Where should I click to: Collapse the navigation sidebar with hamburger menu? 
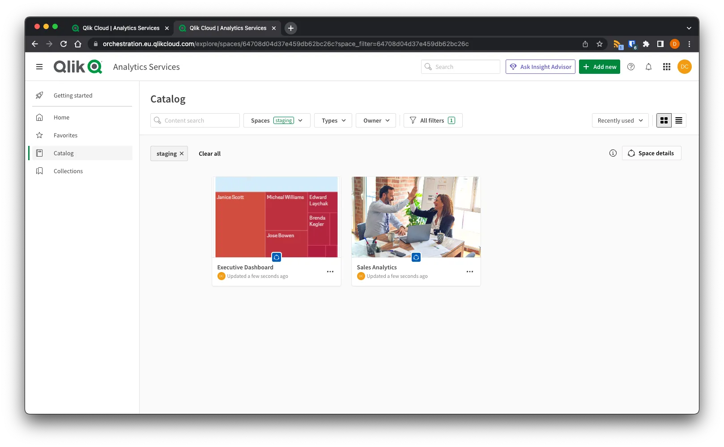(x=39, y=66)
